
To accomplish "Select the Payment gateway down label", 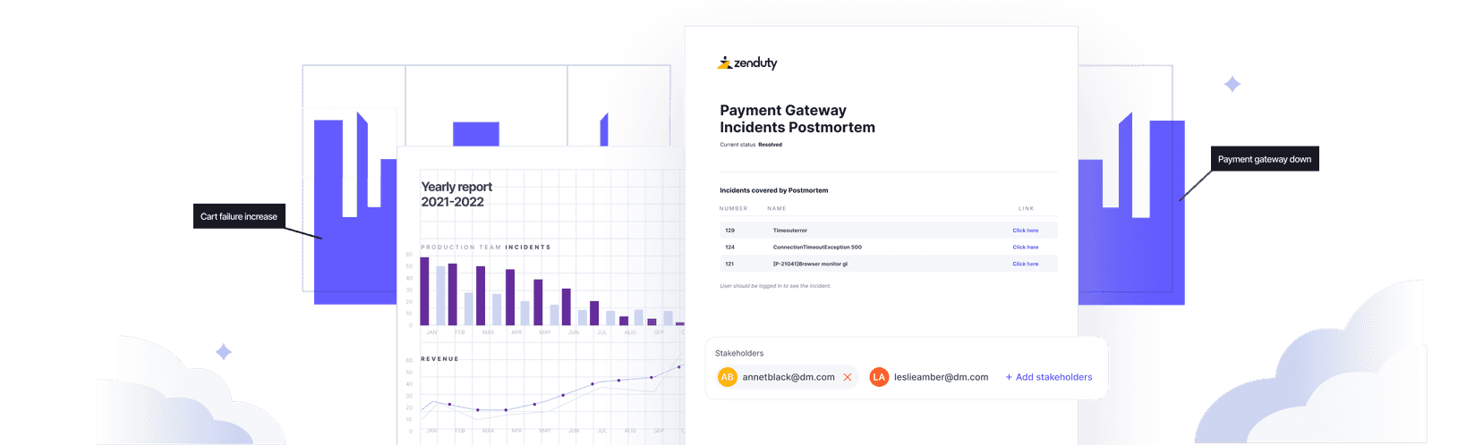I will [x=1264, y=159].
